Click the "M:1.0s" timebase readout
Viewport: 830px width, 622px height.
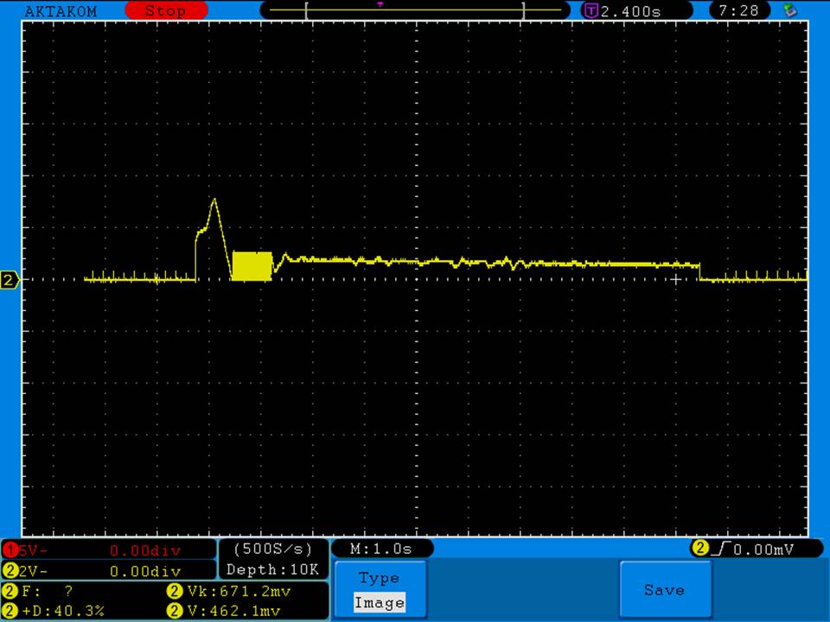pos(381,549)
